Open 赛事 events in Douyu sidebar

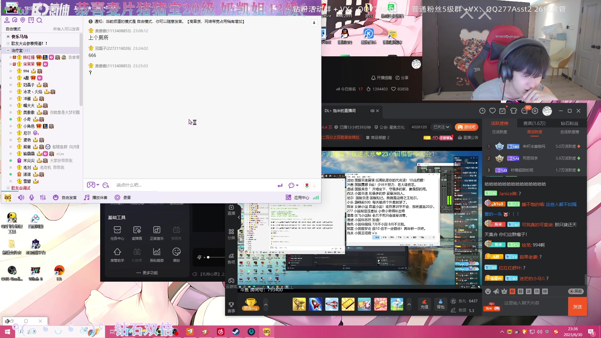coord(231,307)
